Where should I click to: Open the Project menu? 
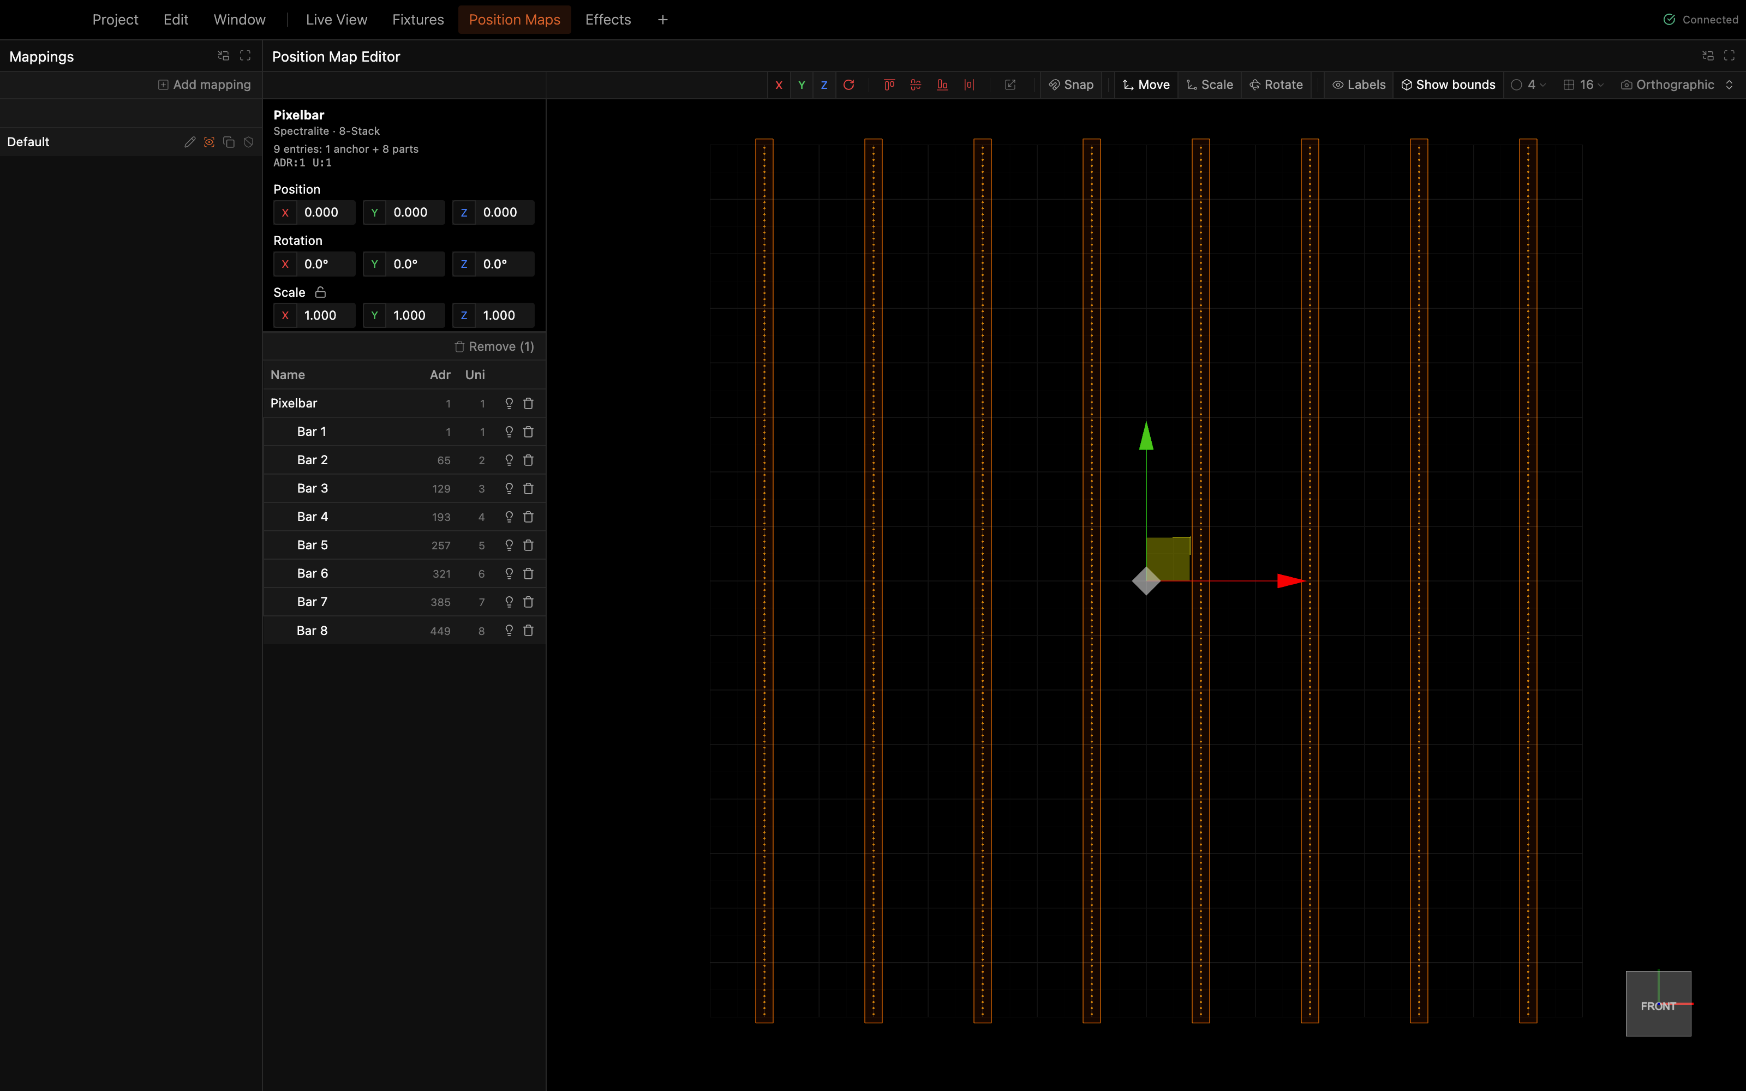tap(116, 20)
